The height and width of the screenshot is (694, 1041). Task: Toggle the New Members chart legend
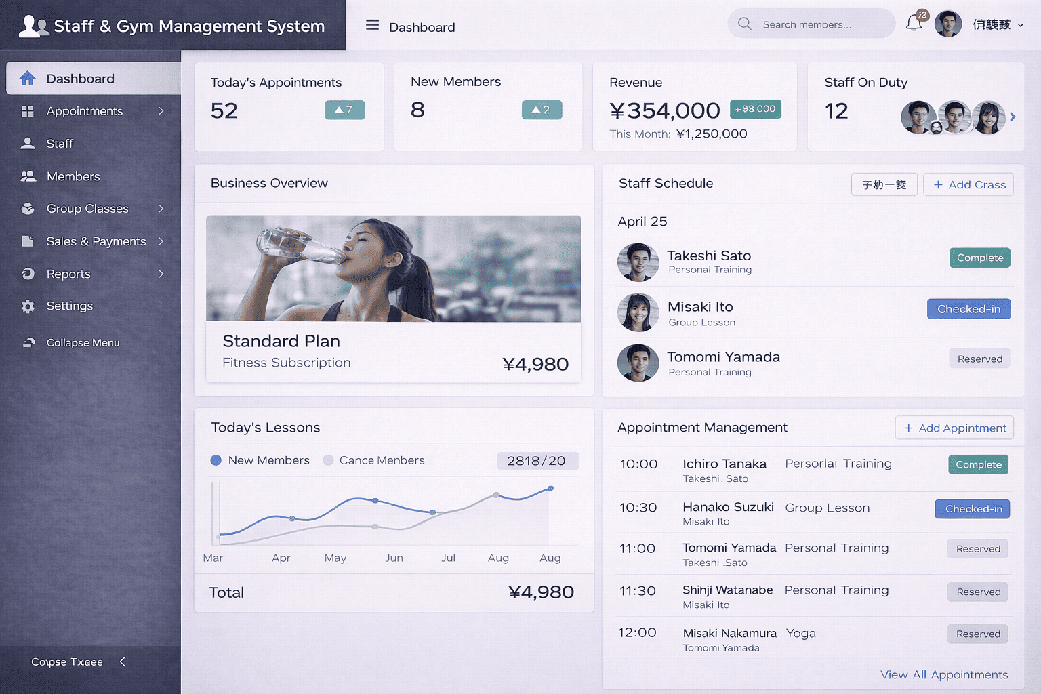[216, 460]
